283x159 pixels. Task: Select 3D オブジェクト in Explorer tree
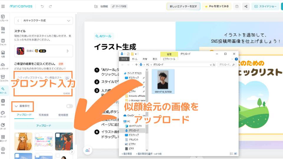[x=135, y=126]
